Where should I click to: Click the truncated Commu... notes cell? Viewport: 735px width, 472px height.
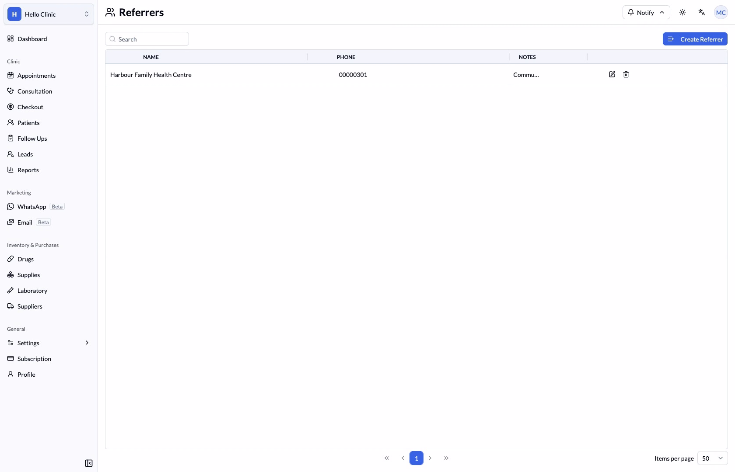[526, 75]
